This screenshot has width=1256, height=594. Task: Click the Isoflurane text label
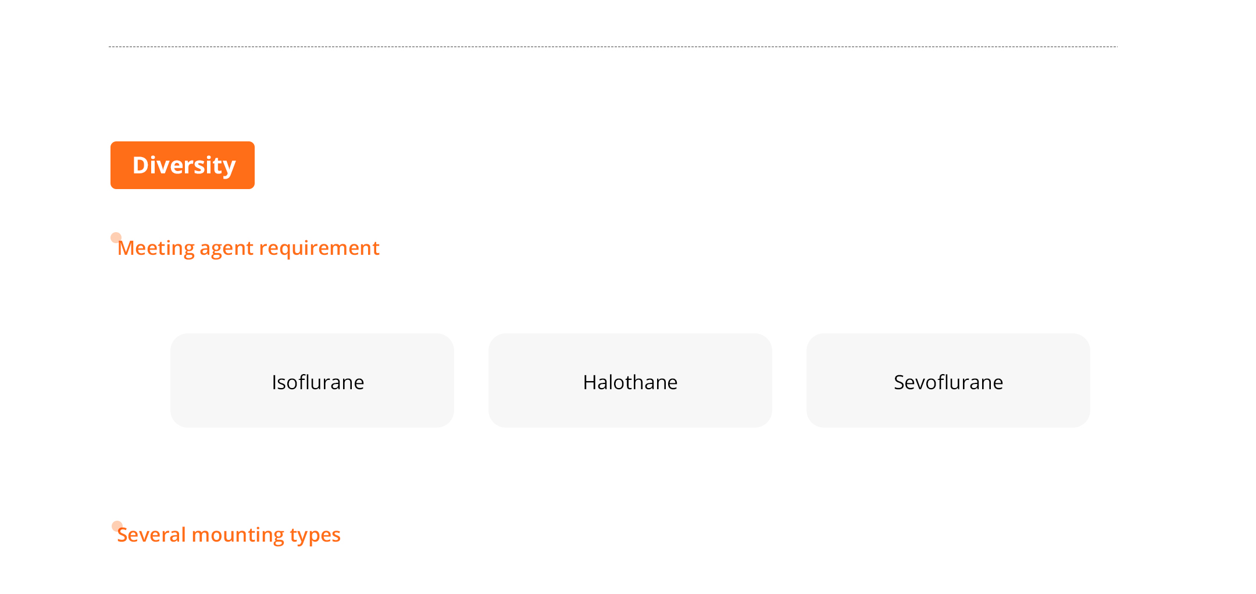pos(317,382)
